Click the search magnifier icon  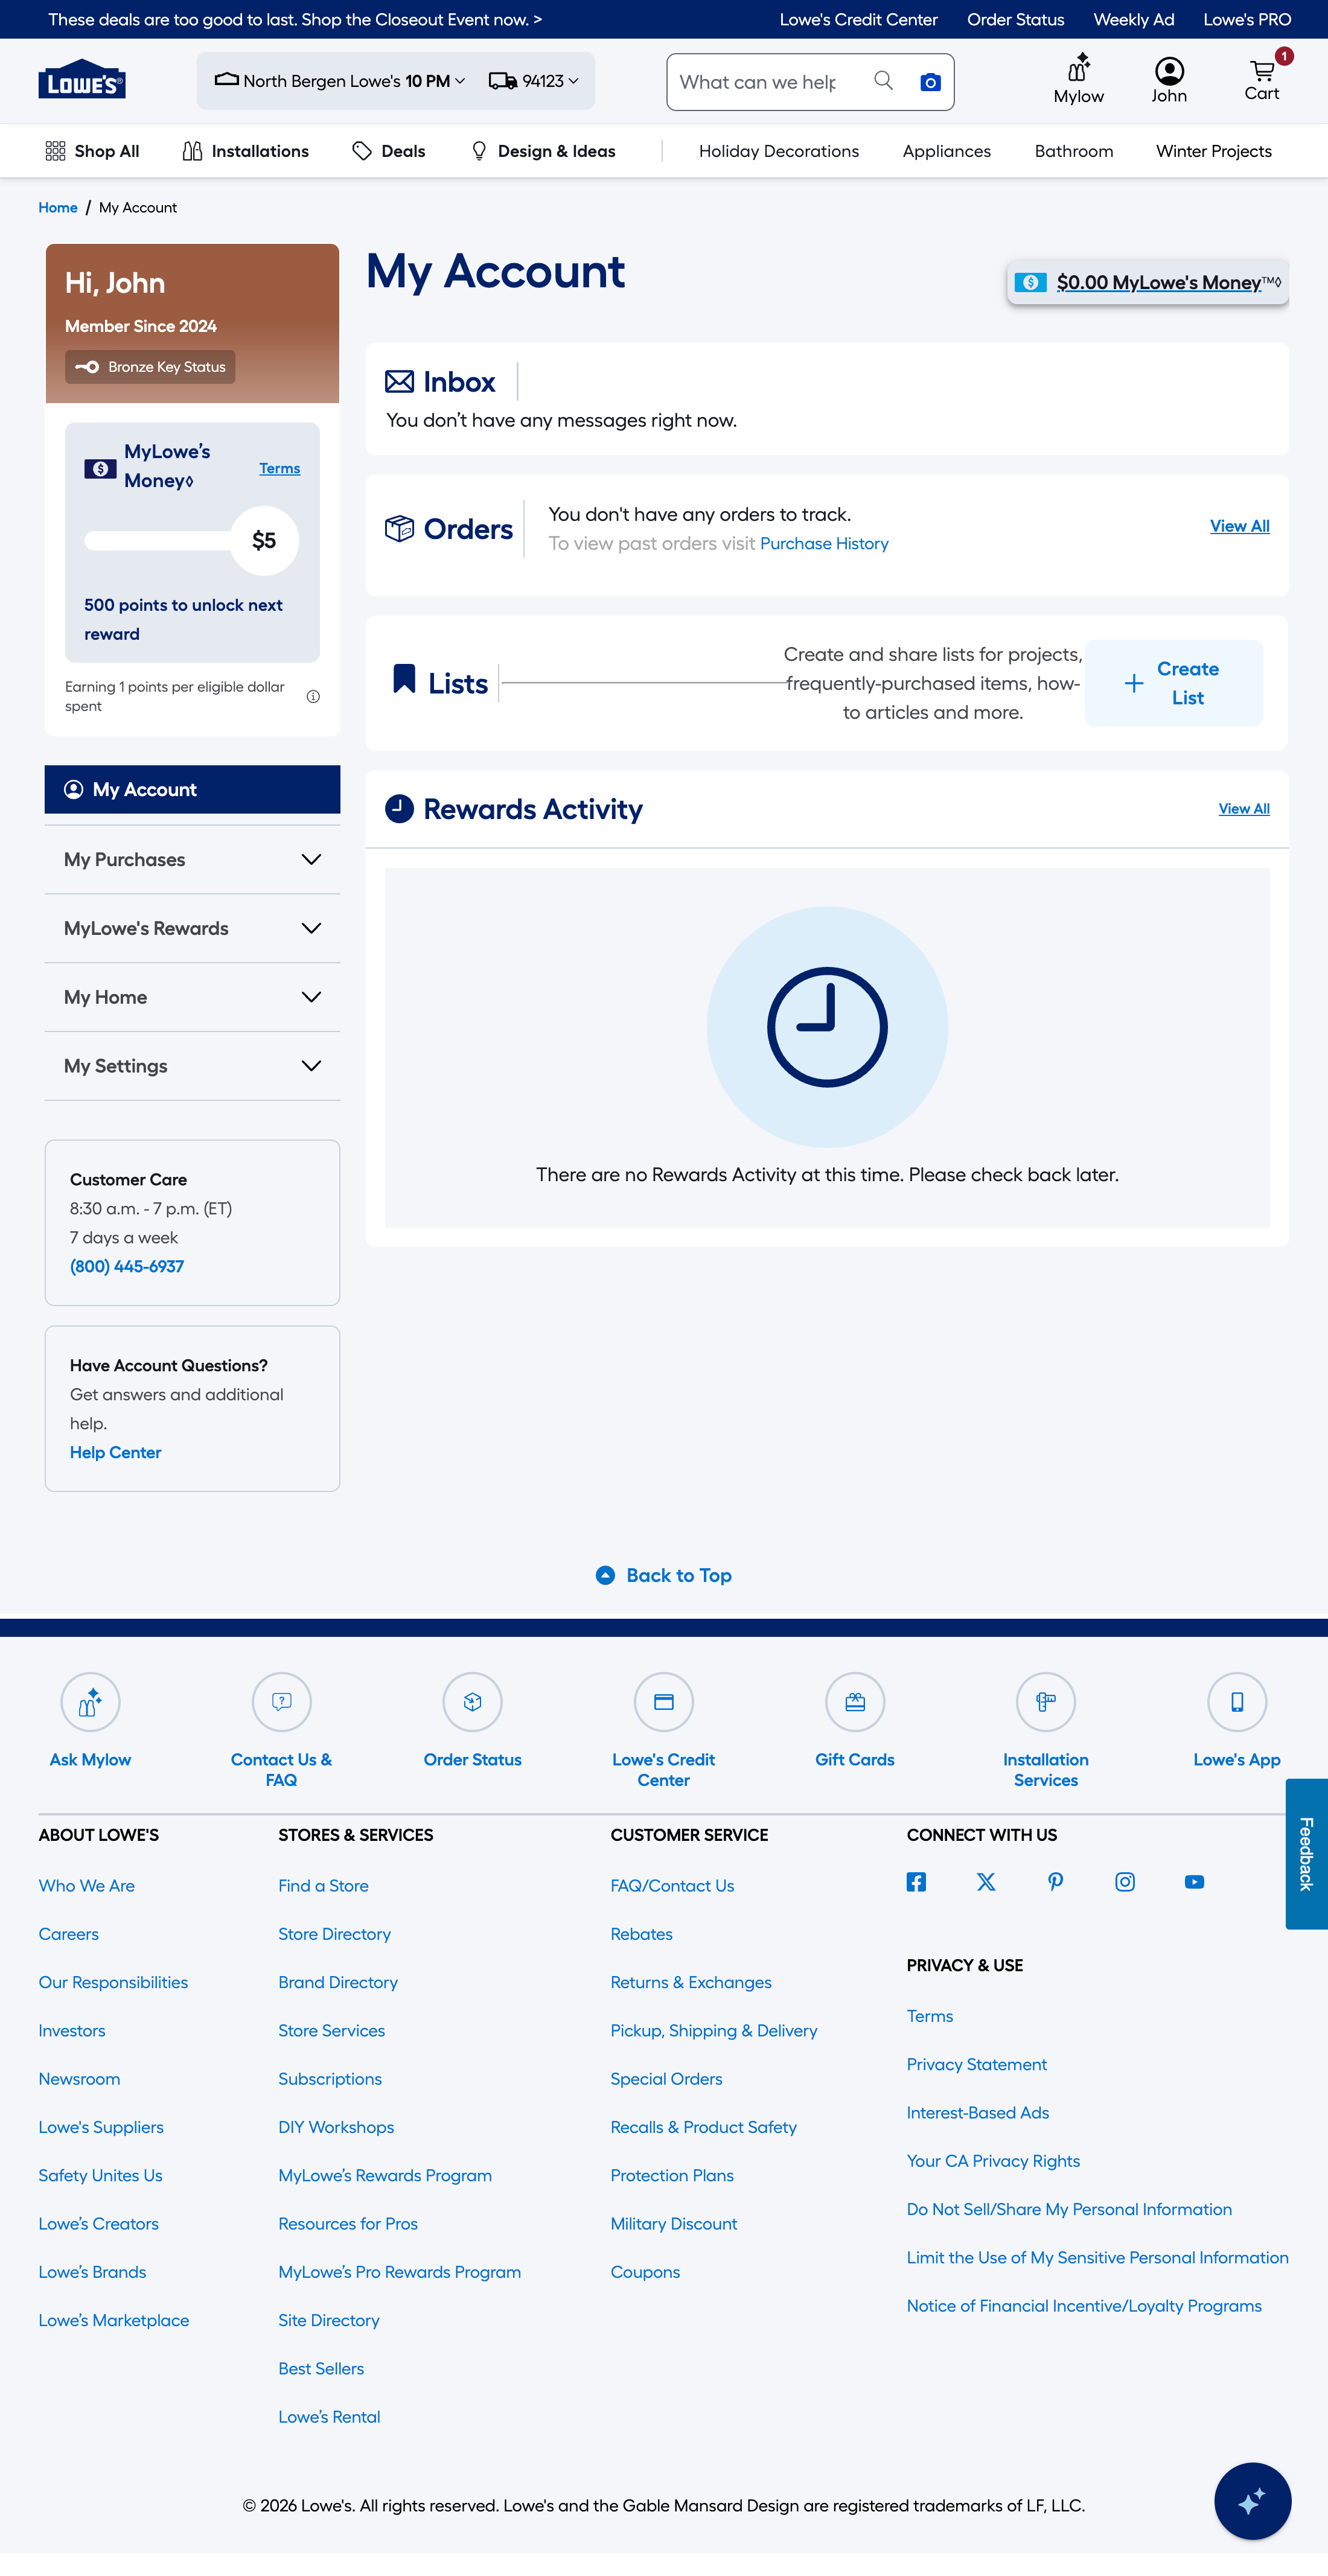click(x=883, y=81)
